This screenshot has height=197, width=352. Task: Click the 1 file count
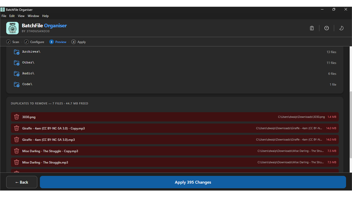pyautogui.click(x=333, y=84)
